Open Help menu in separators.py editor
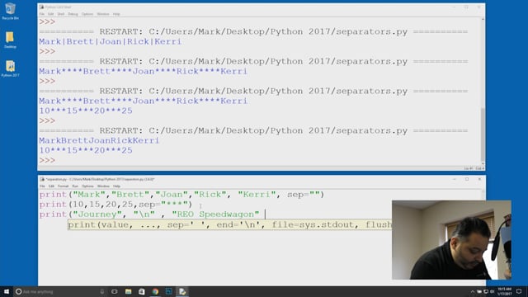Viewport: 528px width, 297px height. click(x=116, y=186)
